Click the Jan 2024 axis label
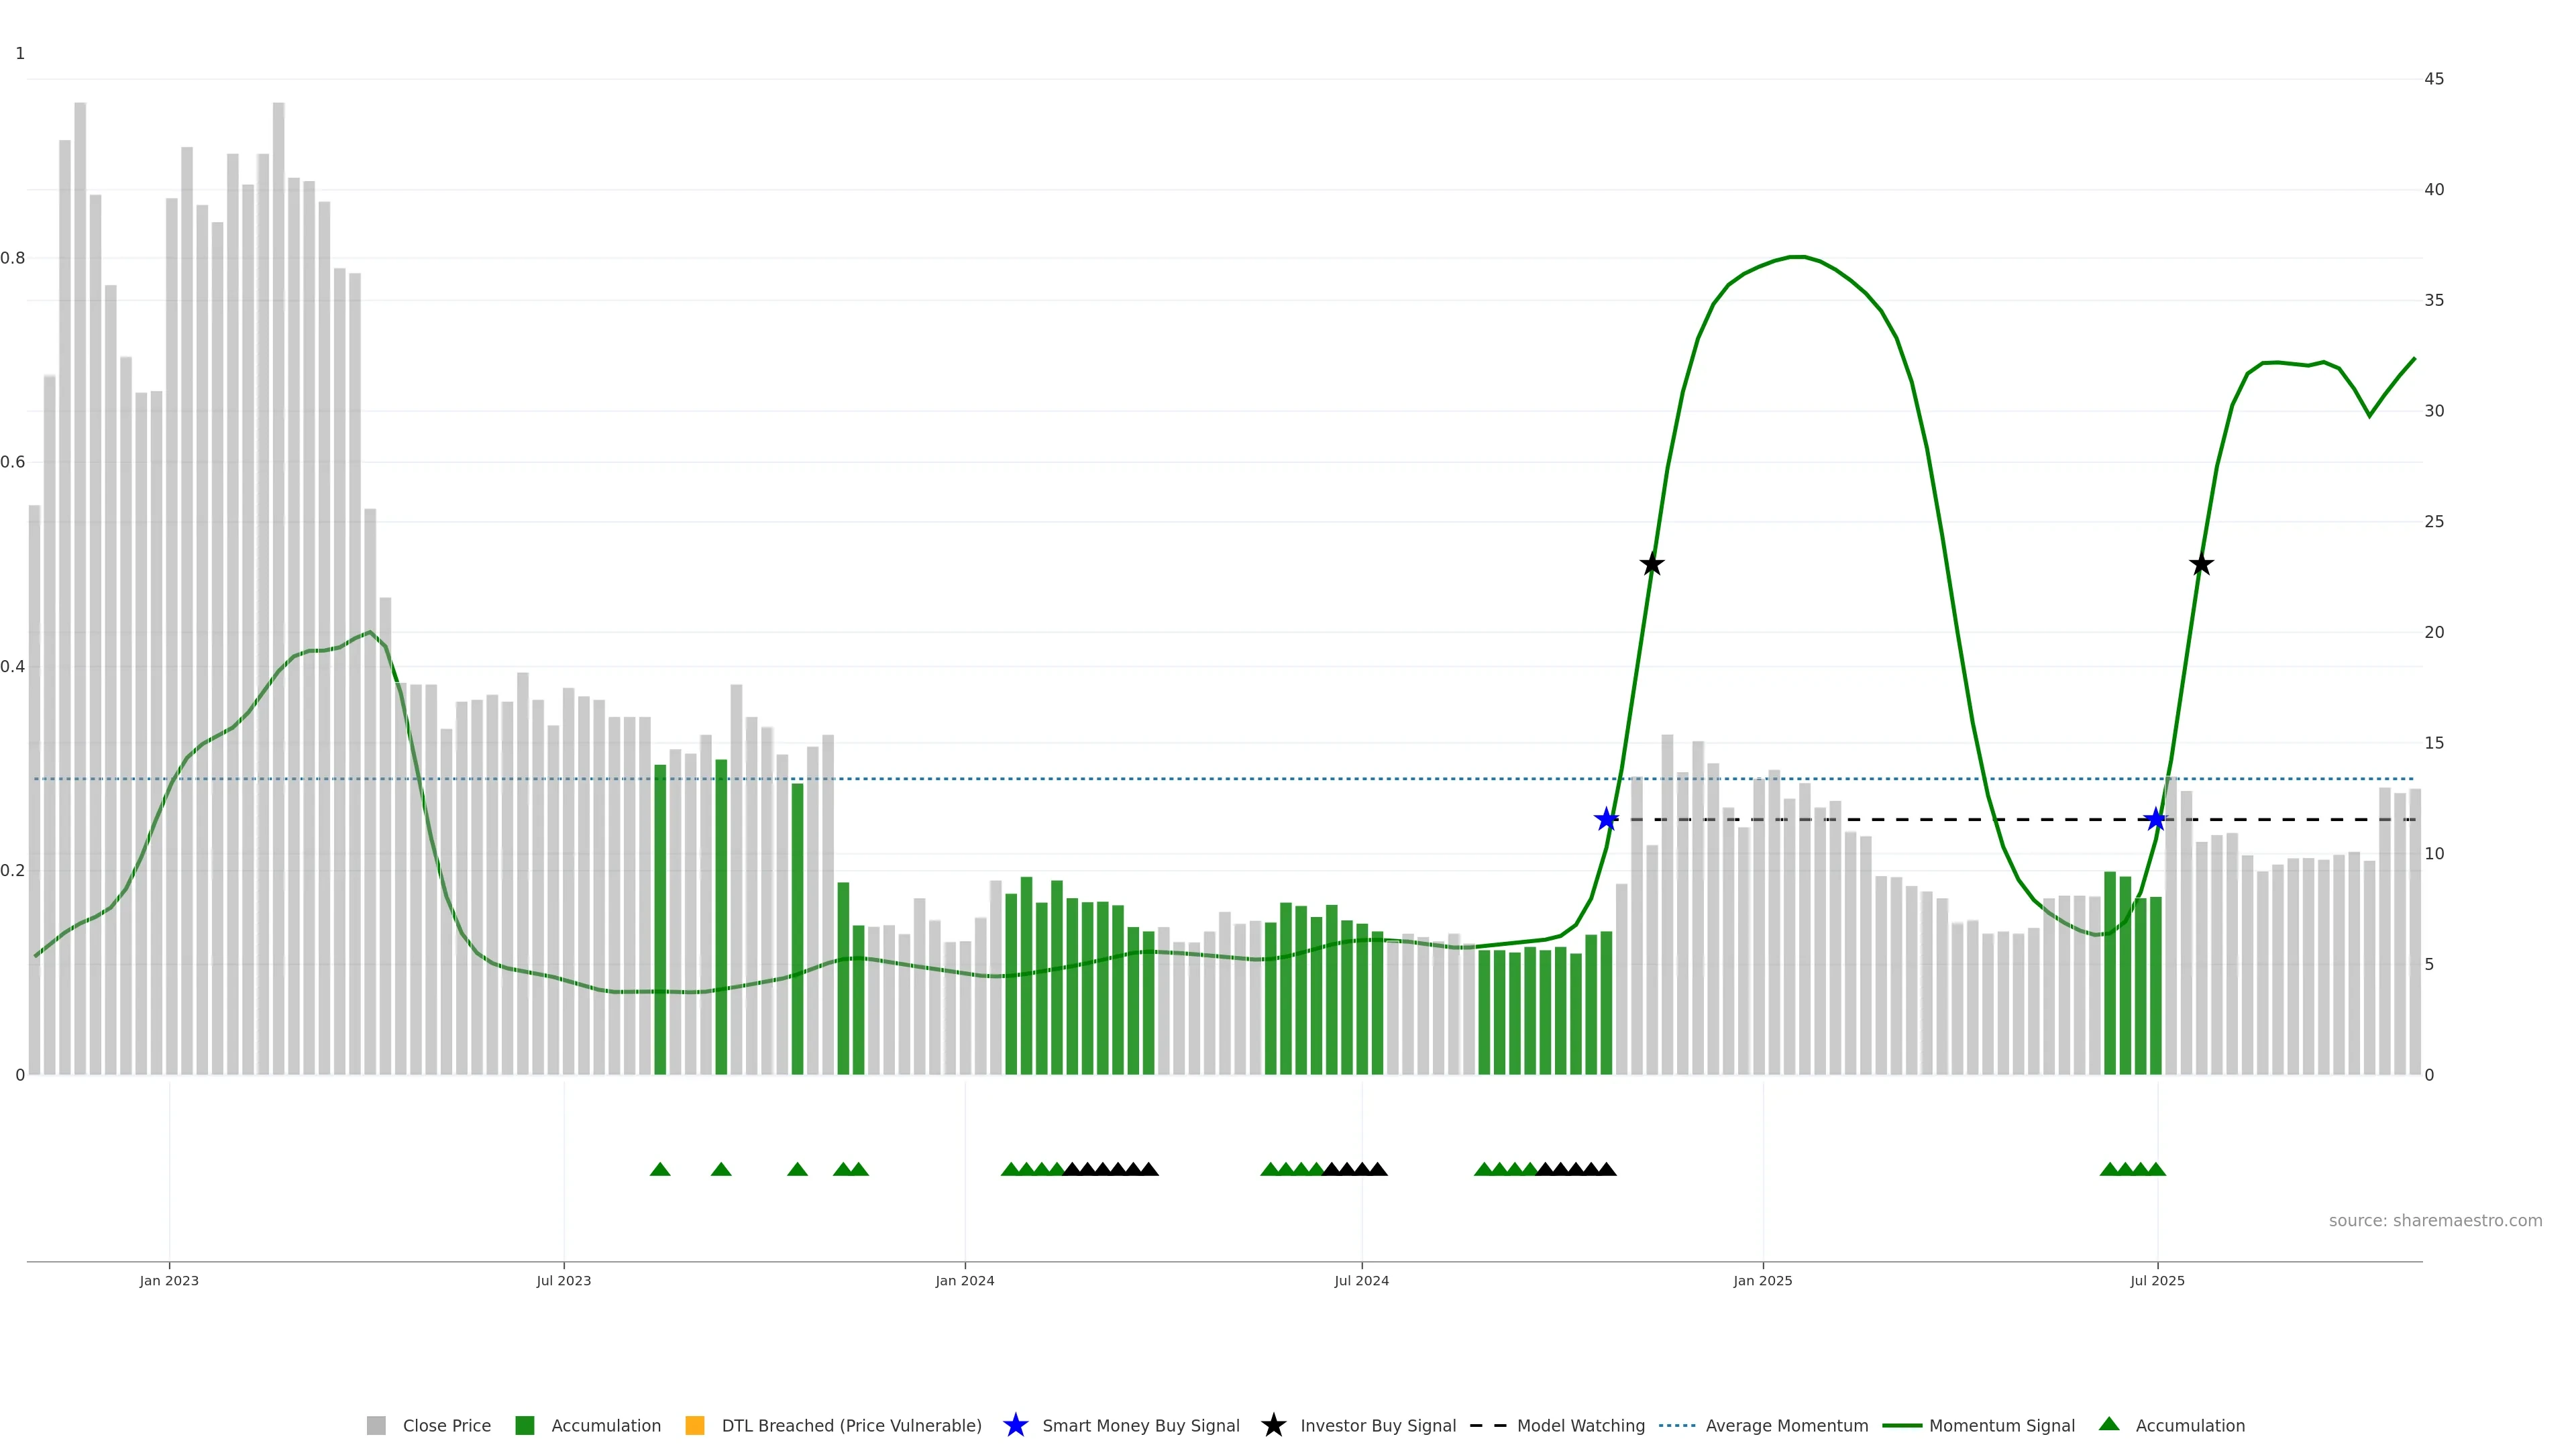 [964, 1281]
